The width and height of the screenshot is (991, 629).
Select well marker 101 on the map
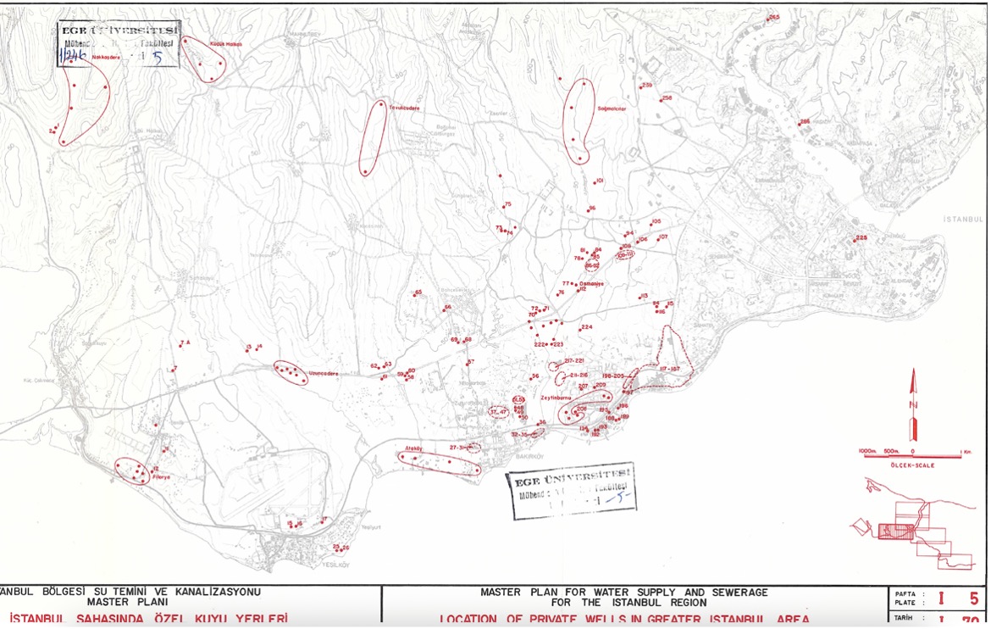[596, 180]
